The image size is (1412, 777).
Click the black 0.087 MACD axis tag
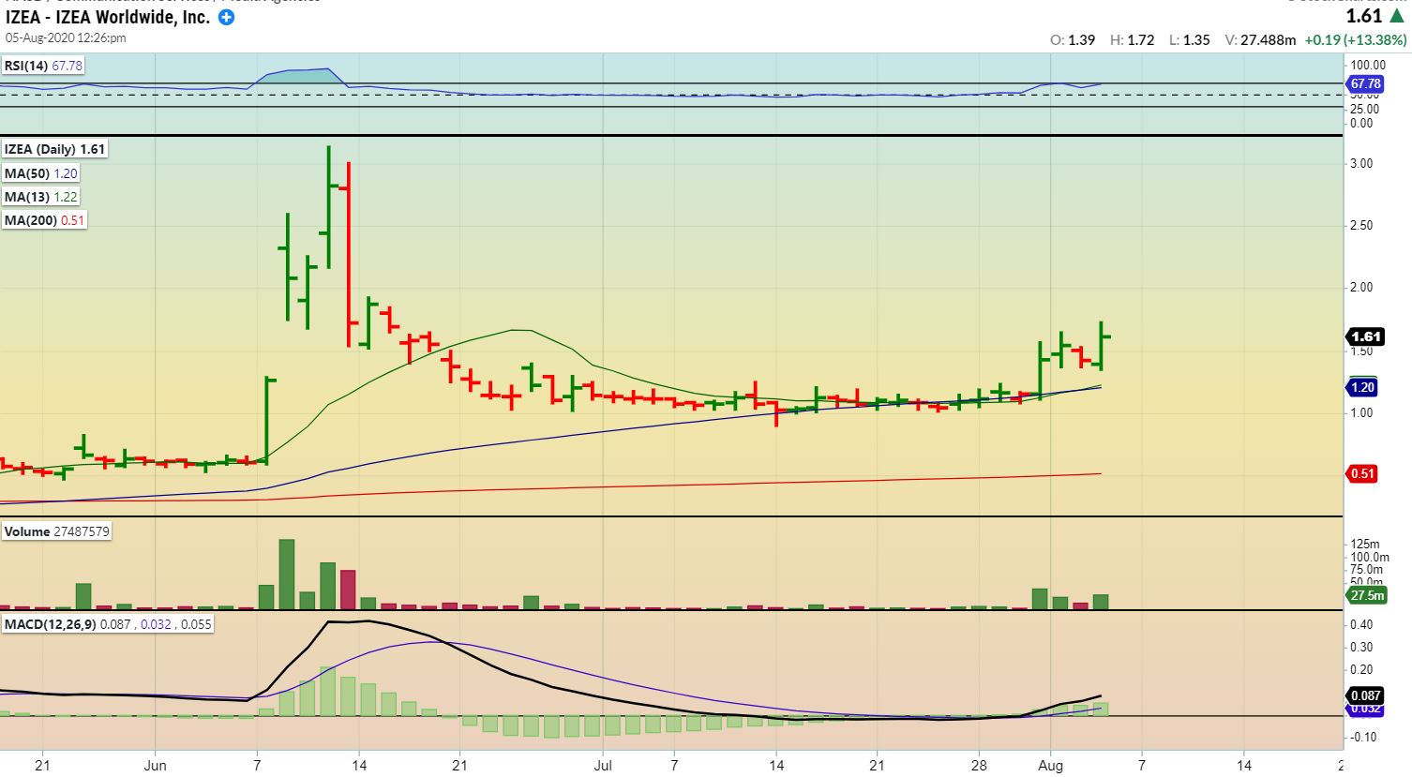pyautogui.click(x=1366, y=695)
